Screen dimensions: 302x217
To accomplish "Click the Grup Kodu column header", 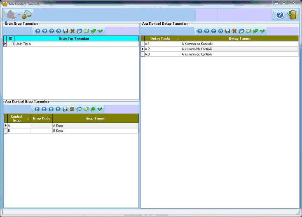I will point(42,119).
